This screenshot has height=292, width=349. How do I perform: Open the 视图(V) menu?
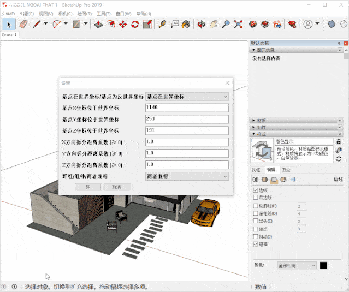(x=46, y=14)
